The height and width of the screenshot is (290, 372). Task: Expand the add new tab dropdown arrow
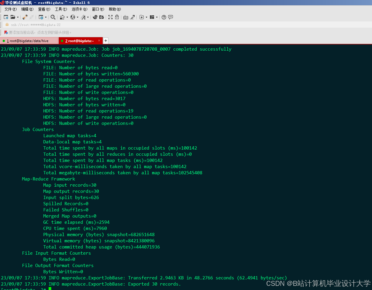click(x=146, y=17)
